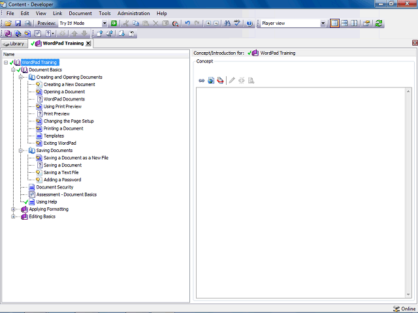Open the Administration menu
The width and height of the screenshot is (418, 313).
coord(133,13)
